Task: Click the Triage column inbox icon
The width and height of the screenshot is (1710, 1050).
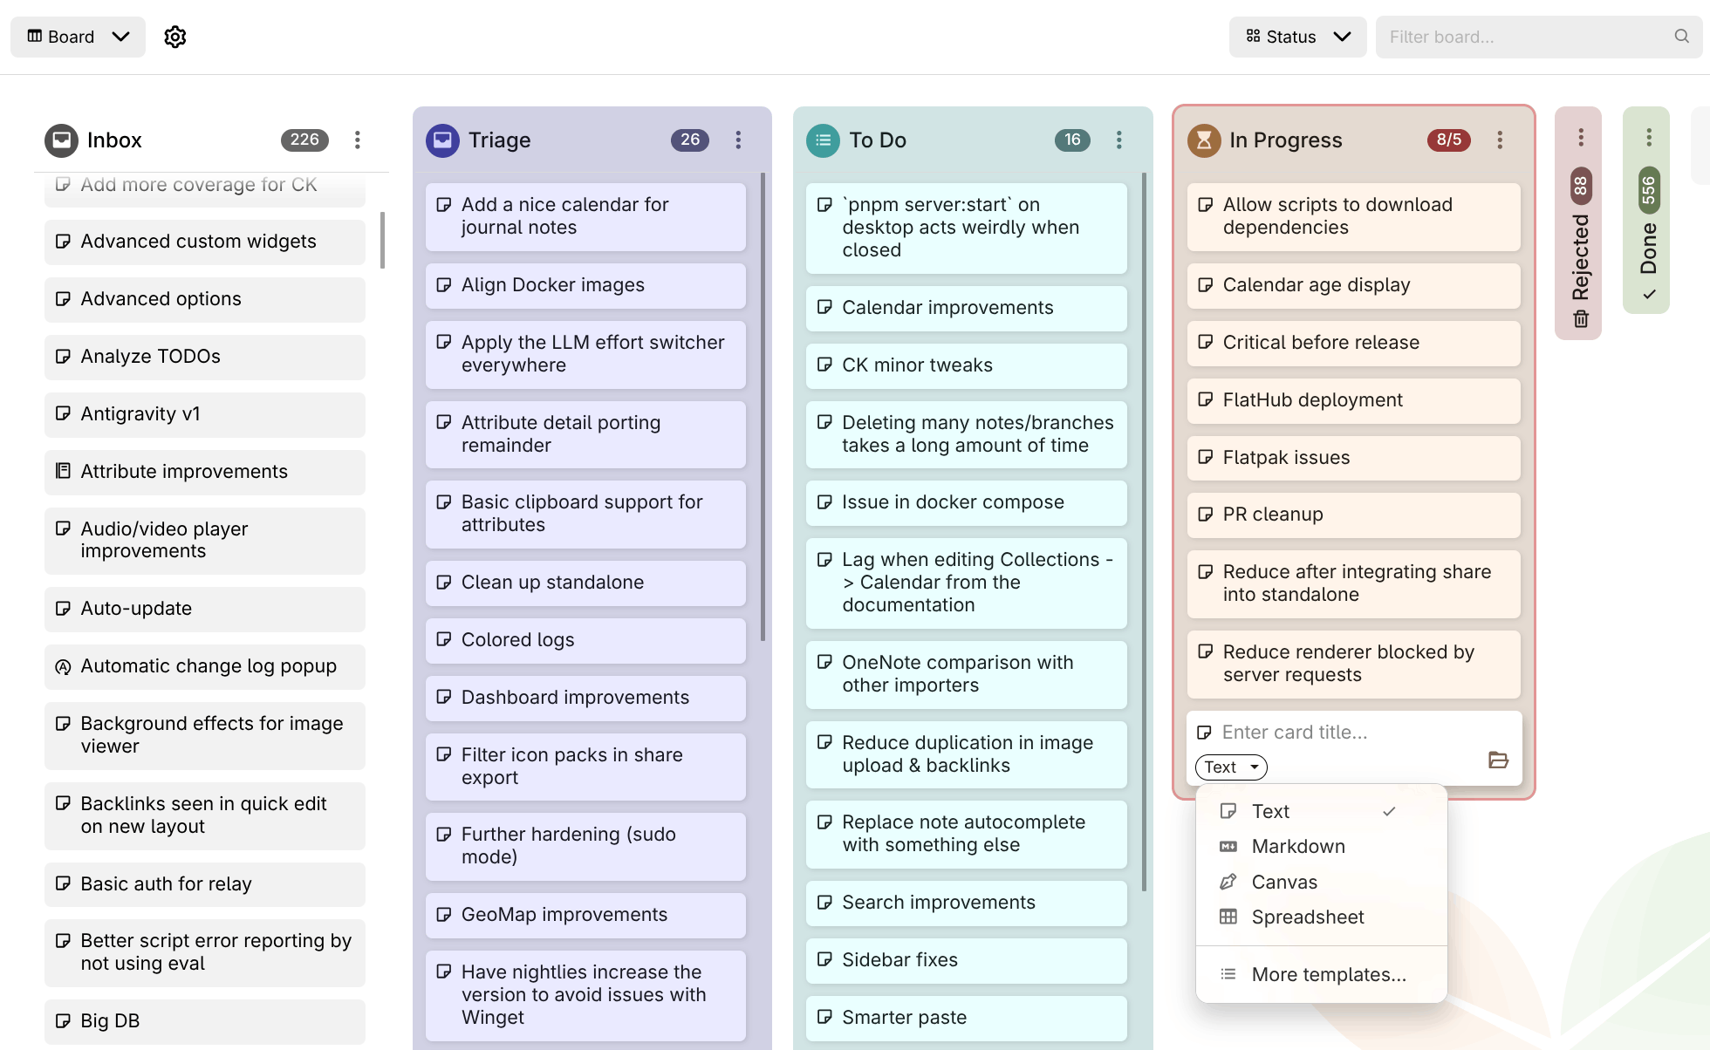Action: [x=442, y=140]
